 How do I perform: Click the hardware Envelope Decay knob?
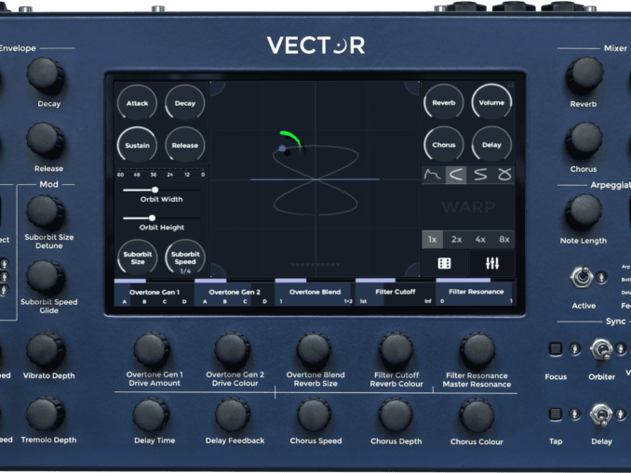46,76
